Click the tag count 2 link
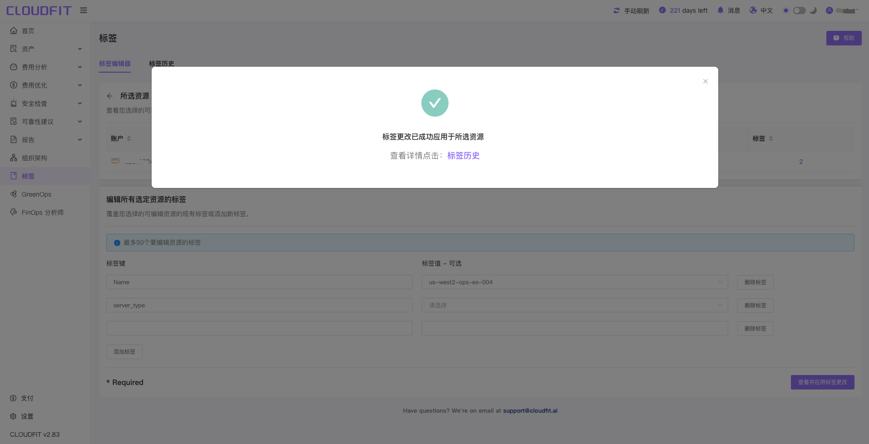 [801, 162]
